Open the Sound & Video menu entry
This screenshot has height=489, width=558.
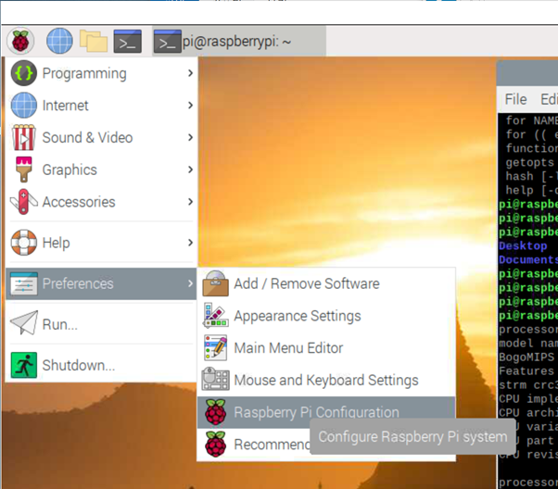pos(101,137)
